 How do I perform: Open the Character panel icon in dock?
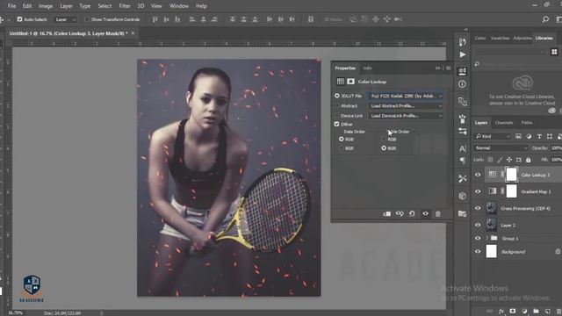tap(463, 148)
